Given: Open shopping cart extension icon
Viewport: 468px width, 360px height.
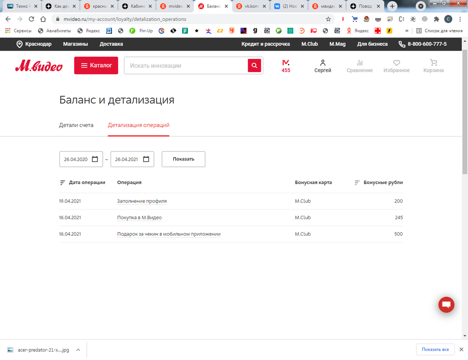Looking at the screenshot, I should coord(355,19).
